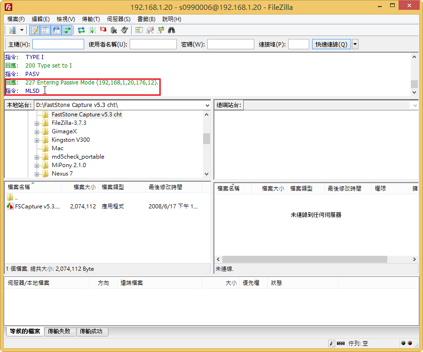The width and height of the screenshot is (423, 352).
Task: Expand the GimageX folder node
Action: [37, 132]
